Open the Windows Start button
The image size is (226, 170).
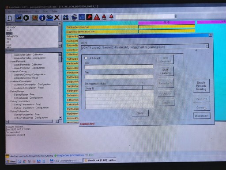pos(11,162)
